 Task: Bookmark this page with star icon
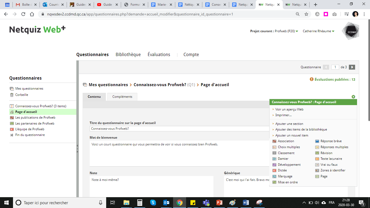pyautogui.click(x=306, y=14)
